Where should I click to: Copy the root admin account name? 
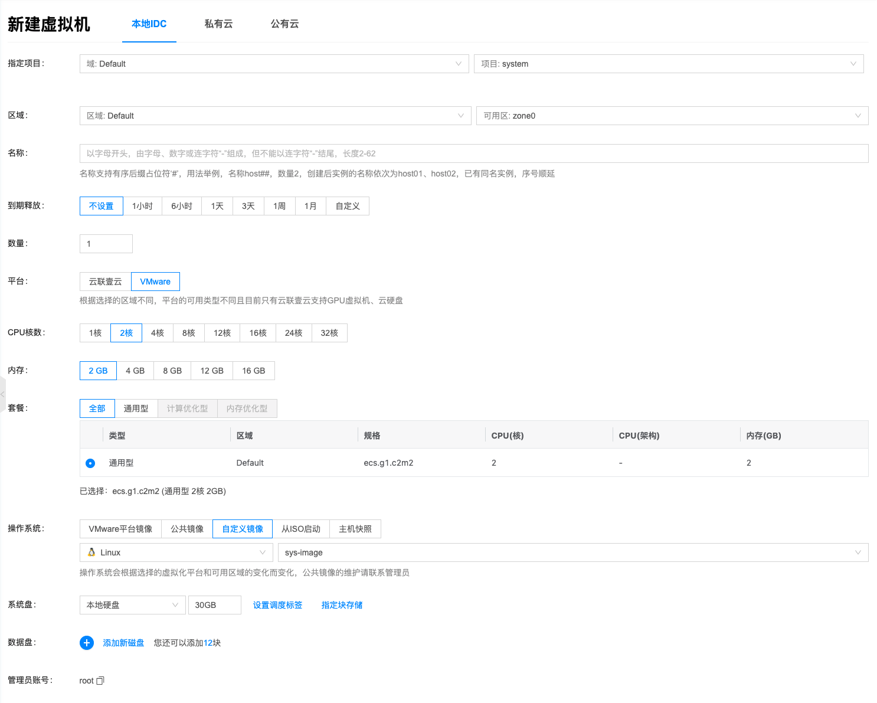(x=100, y=681)
